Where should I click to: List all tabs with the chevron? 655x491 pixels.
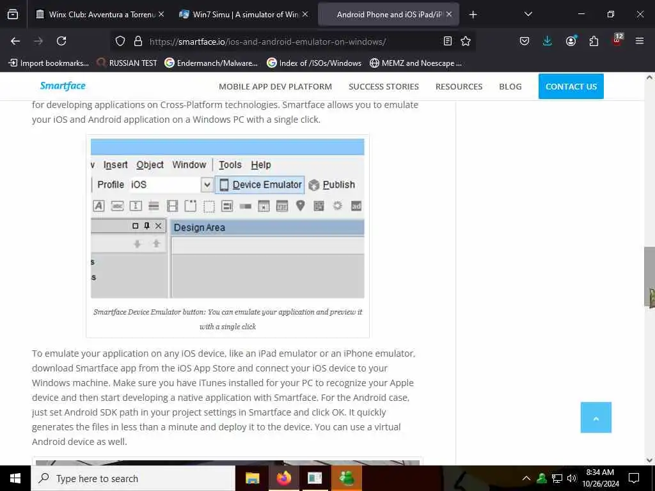(528, 14)
